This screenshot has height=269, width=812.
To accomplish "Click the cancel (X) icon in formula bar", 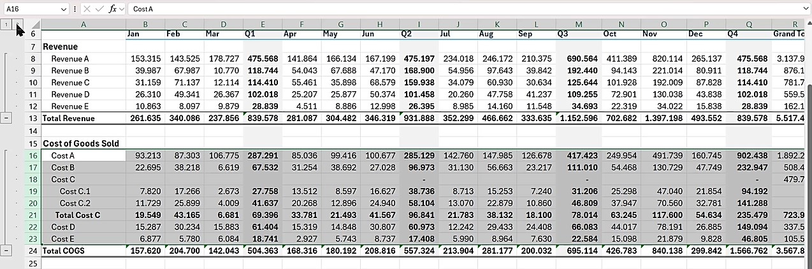I will point(87,9).
